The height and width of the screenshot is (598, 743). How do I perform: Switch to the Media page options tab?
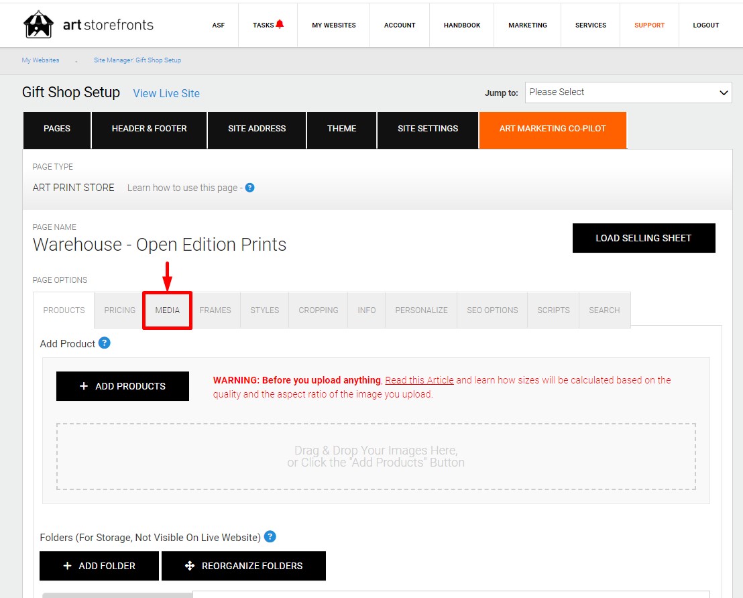167,310
